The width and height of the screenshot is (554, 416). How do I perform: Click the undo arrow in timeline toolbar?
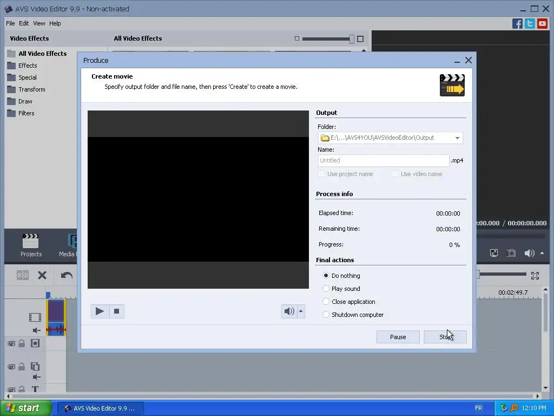pyautogui.click(x=67, y=275)
